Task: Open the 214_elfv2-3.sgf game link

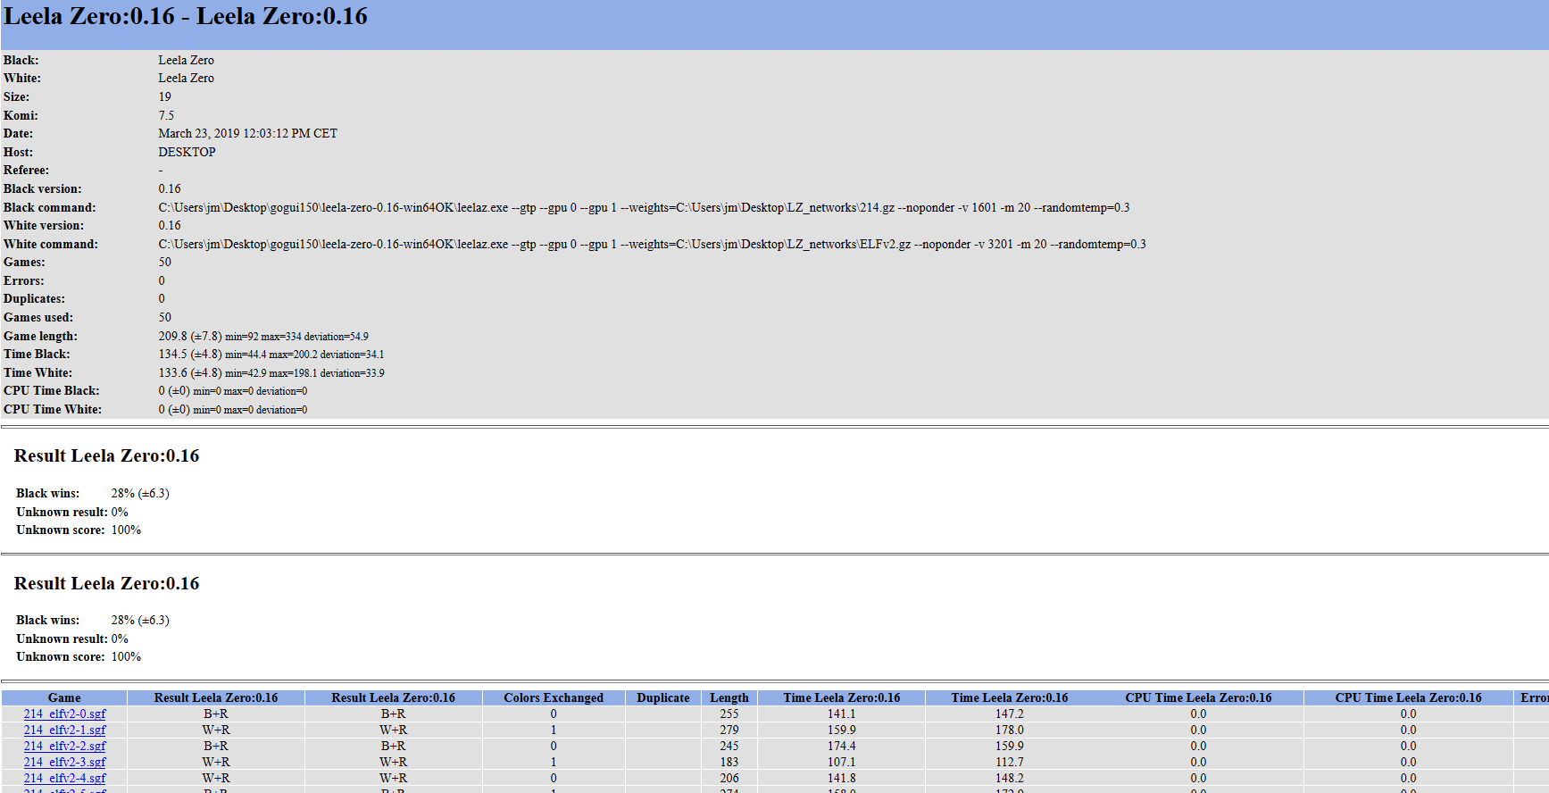Action: pos(64,762)
